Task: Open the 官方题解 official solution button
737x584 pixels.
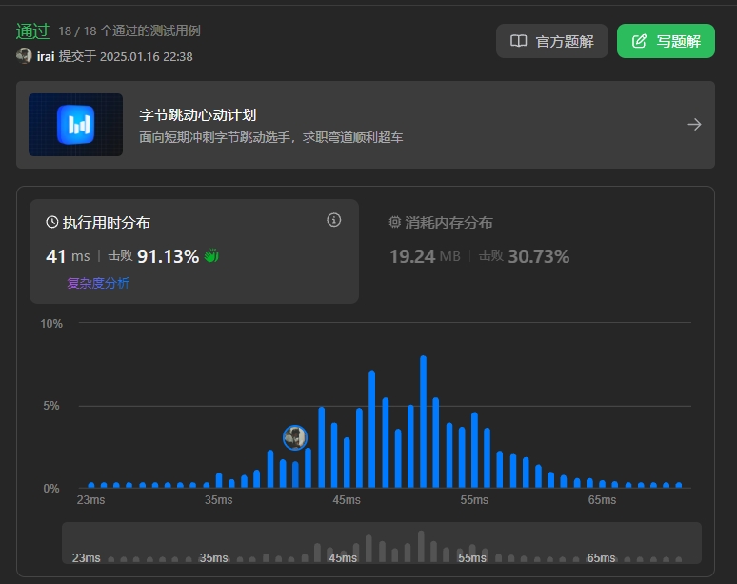Action: (552, 41)
